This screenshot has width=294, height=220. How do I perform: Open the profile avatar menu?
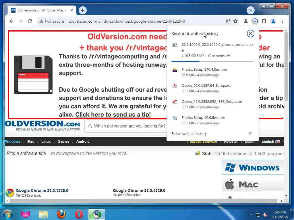tap(273, 21)
